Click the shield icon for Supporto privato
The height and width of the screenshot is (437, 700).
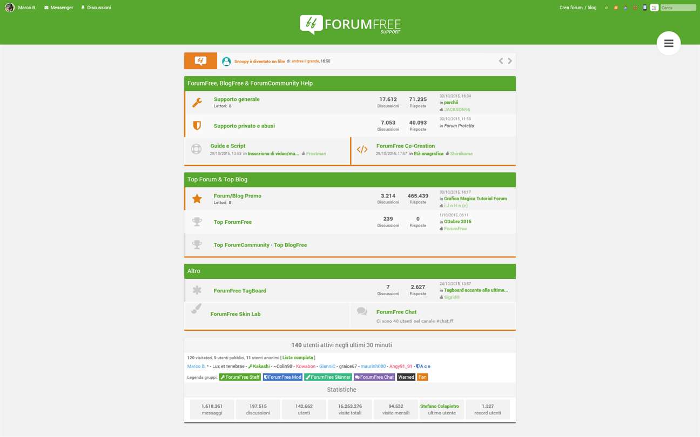(x=197, y=126)
